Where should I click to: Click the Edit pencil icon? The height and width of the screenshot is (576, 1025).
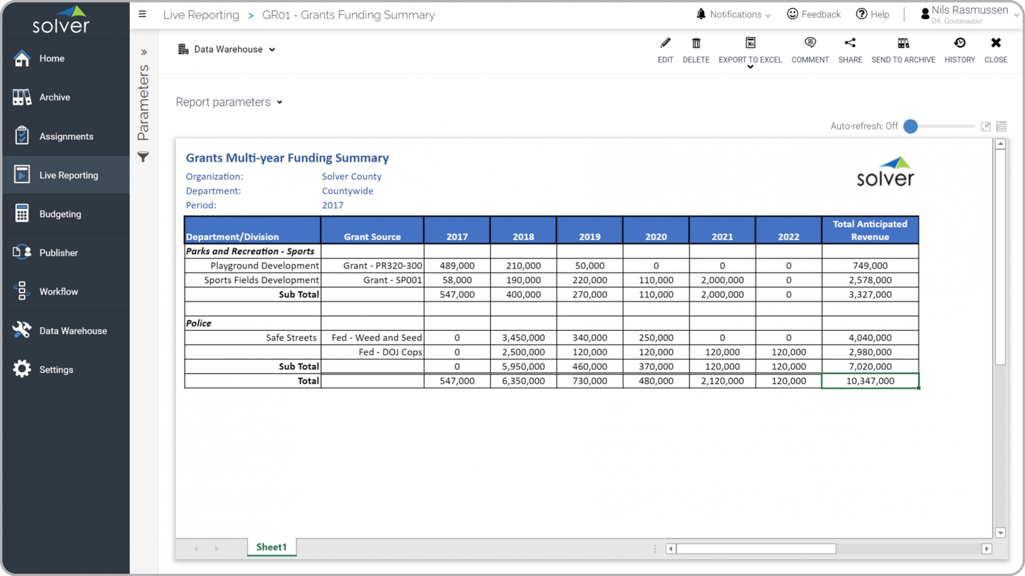[665, 43]
